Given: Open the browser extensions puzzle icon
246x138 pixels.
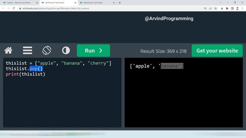Looking at the screenshot, I should tap(227, 8).
